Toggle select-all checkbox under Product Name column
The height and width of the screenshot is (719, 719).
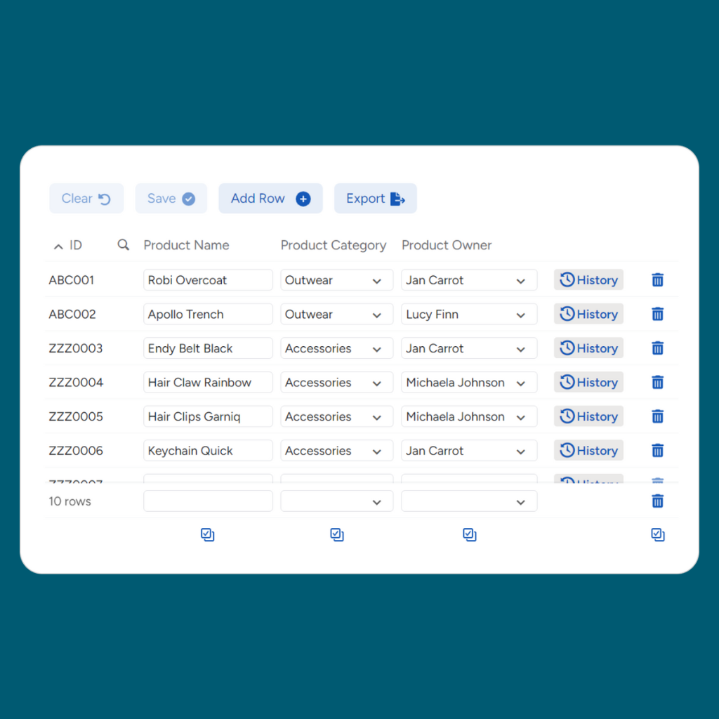[207, 535]
